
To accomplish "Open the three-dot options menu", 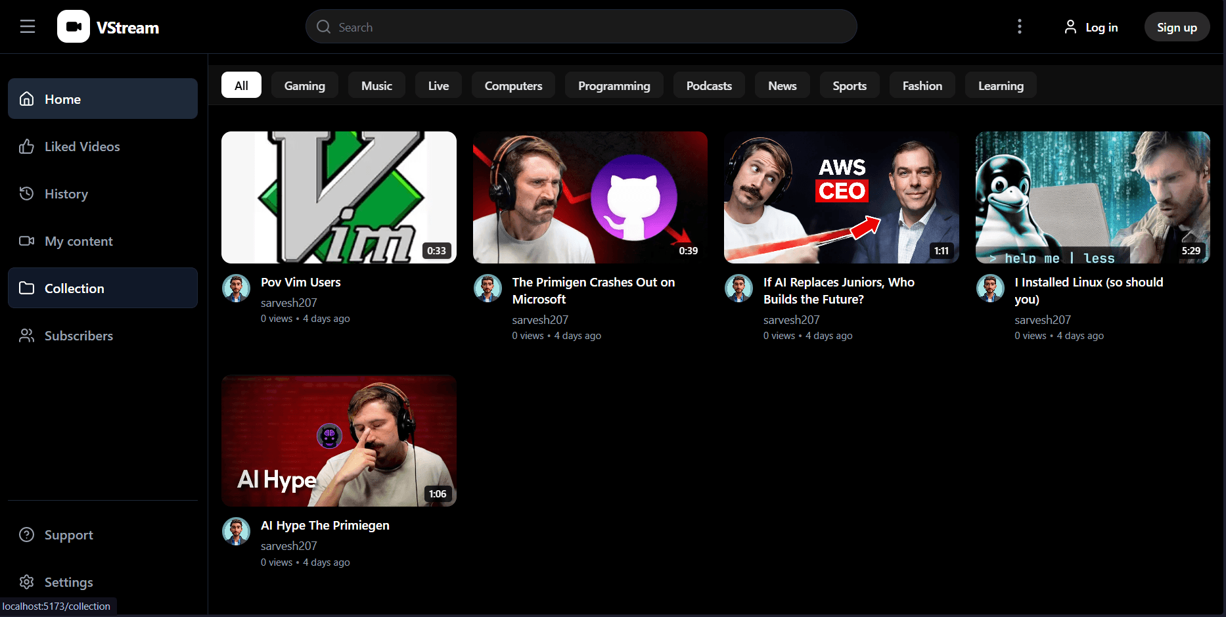I will pos(1019,26).
